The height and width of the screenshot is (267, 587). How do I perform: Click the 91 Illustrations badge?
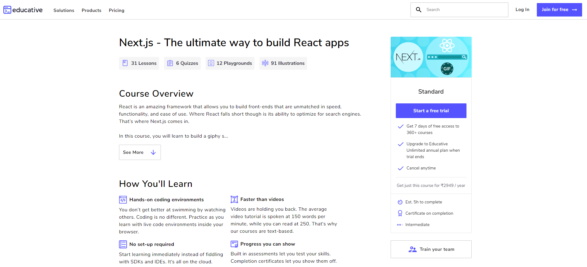283,63
